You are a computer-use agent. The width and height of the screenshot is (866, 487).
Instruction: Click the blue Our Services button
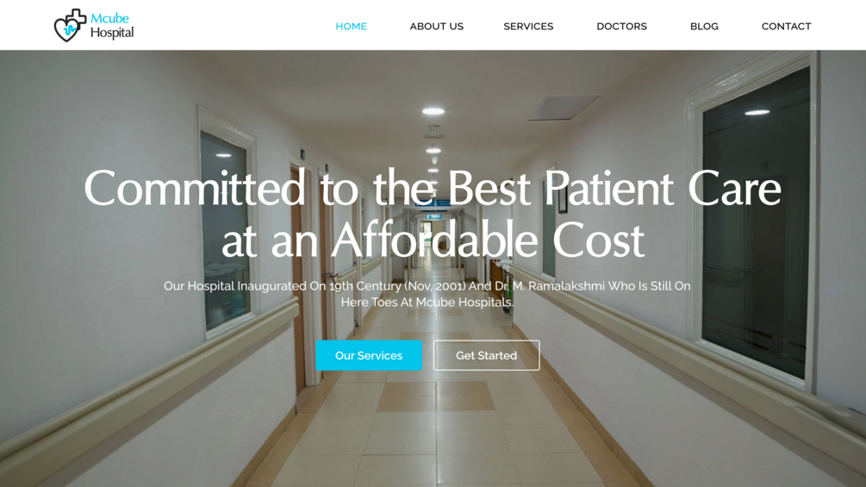(369, 355)
